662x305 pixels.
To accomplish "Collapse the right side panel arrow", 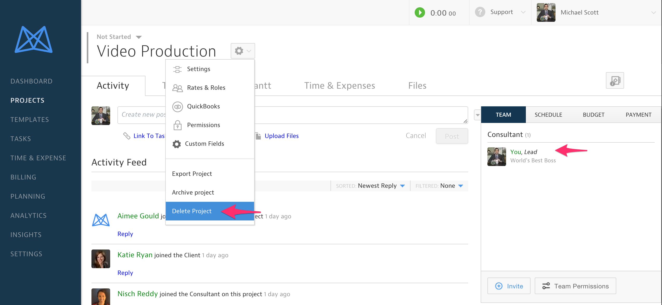I will [x=478, y=115].
